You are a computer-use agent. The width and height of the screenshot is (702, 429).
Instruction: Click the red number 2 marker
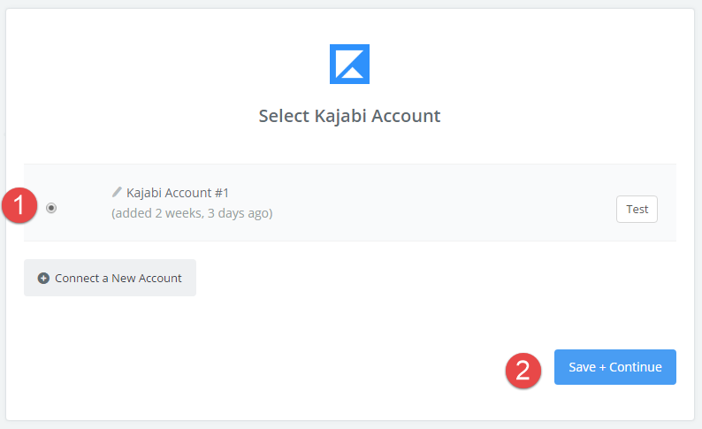[523, 371]
